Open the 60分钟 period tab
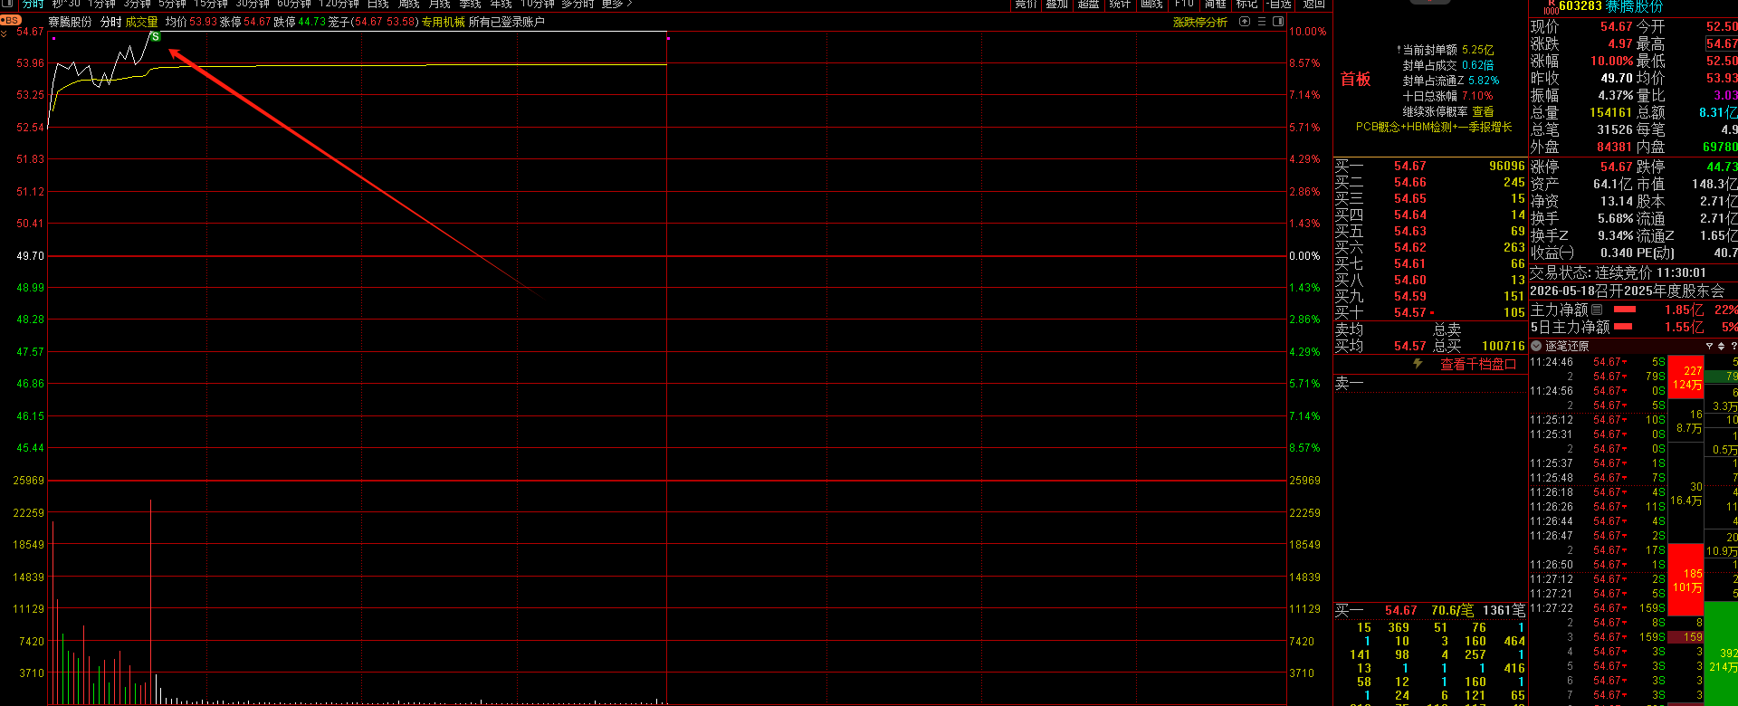Image resolution: width=1738 pixels, height=706 pixels. click(x=294, y=5)
